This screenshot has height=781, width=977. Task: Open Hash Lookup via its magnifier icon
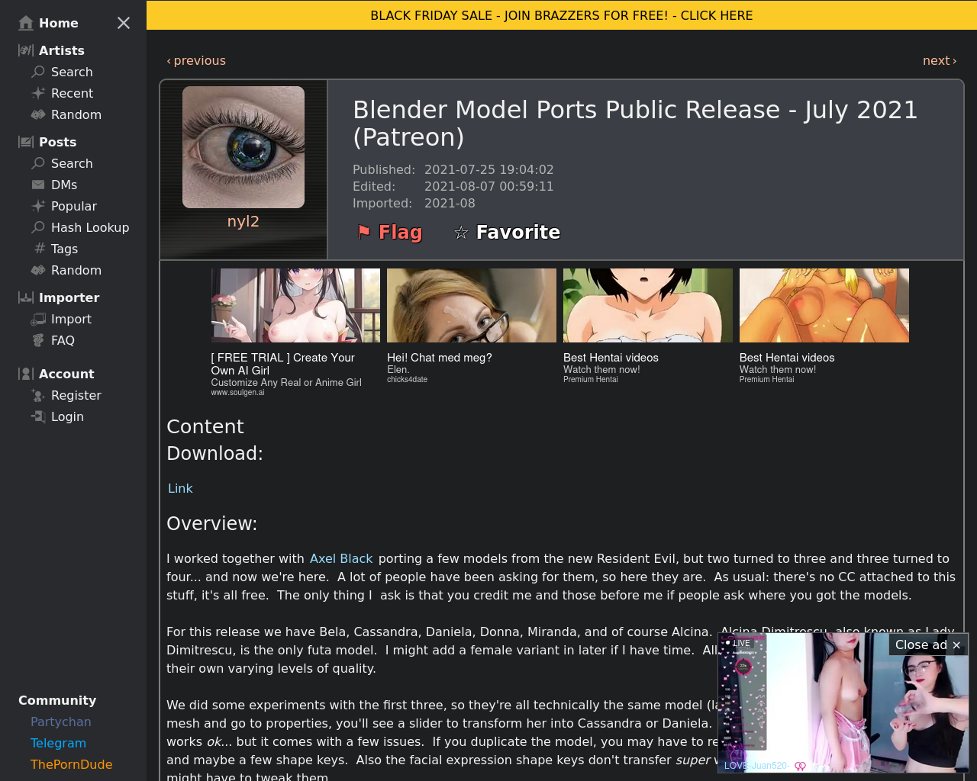pos(38,227)
